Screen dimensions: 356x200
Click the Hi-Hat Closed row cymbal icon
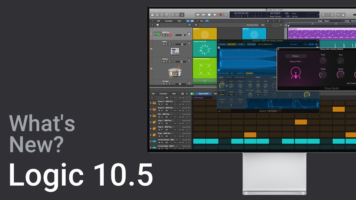click(x=154, y=141)
